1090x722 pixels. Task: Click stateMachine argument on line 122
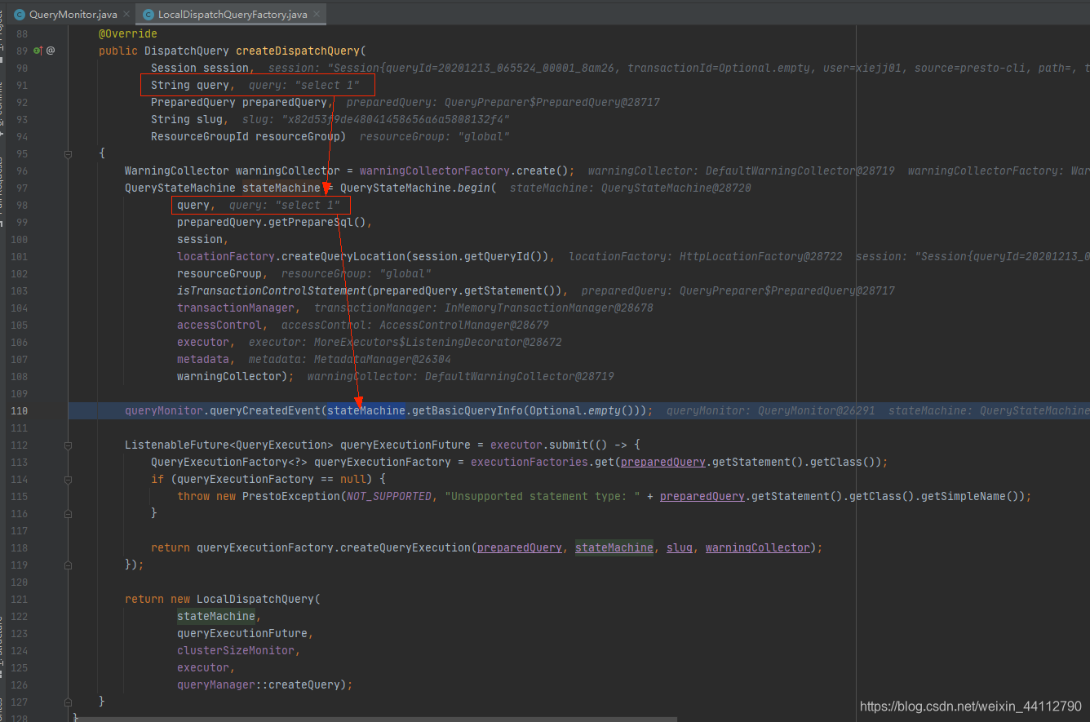point(216,616)
